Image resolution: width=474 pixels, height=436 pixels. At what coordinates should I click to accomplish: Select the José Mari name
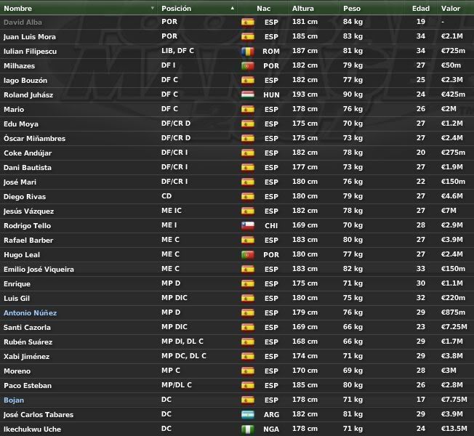pos(20,182)
